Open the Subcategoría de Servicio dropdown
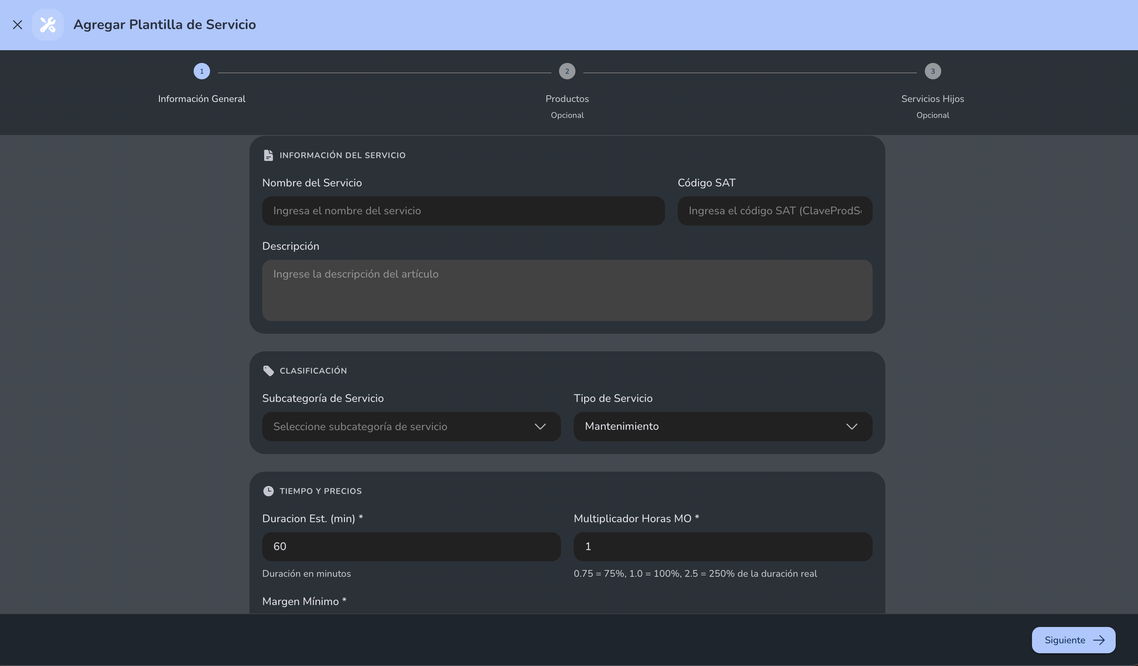 coord(411,427)
